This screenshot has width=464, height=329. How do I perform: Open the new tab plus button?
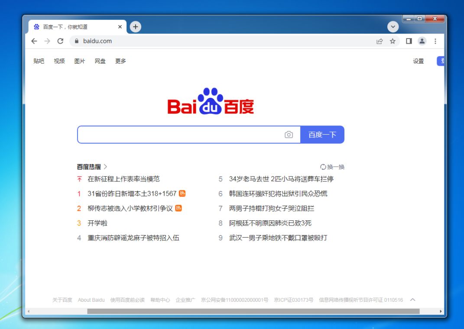click(136, 27)
